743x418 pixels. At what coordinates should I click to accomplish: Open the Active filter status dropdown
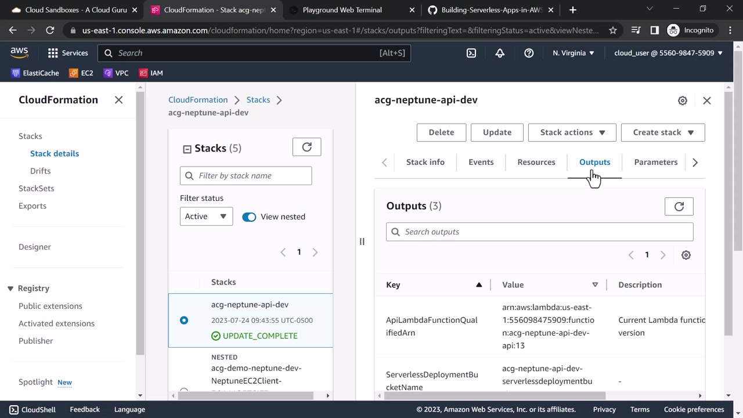point(206,217)
